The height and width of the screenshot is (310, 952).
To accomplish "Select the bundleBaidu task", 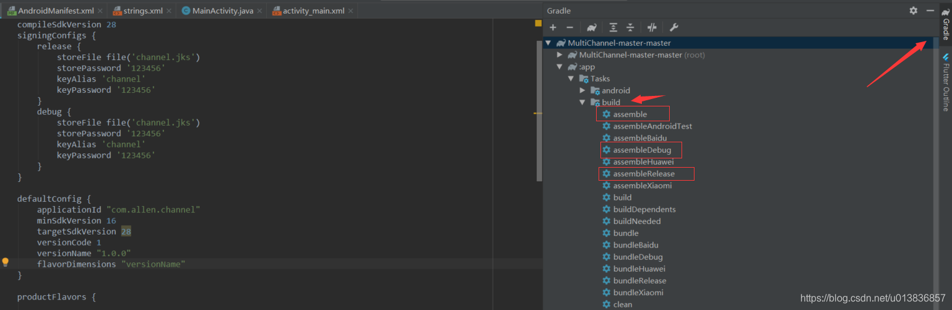I will pos(636,245).
